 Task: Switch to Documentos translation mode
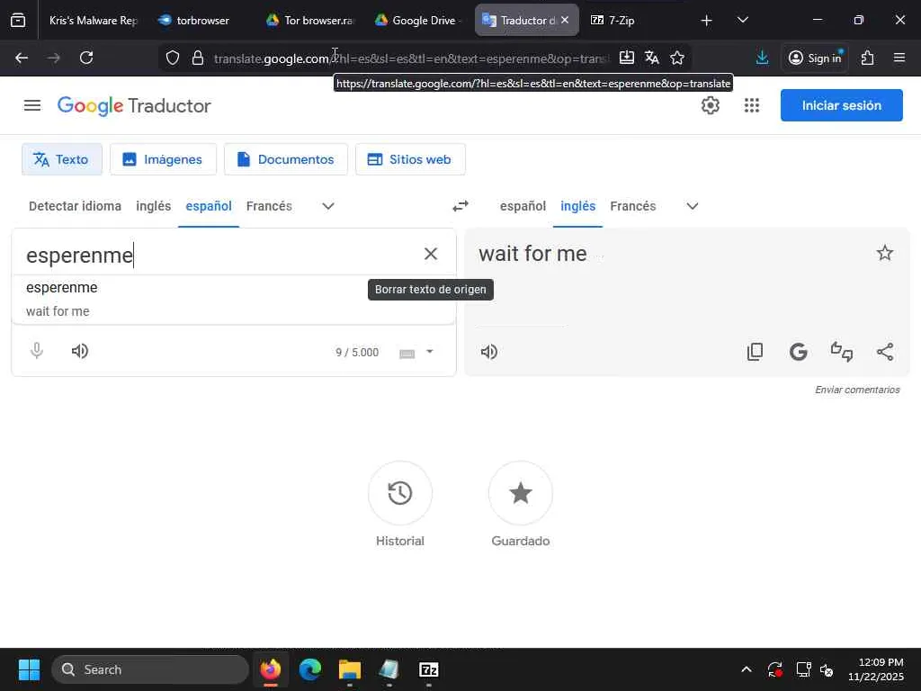click(x=286, y=159)
